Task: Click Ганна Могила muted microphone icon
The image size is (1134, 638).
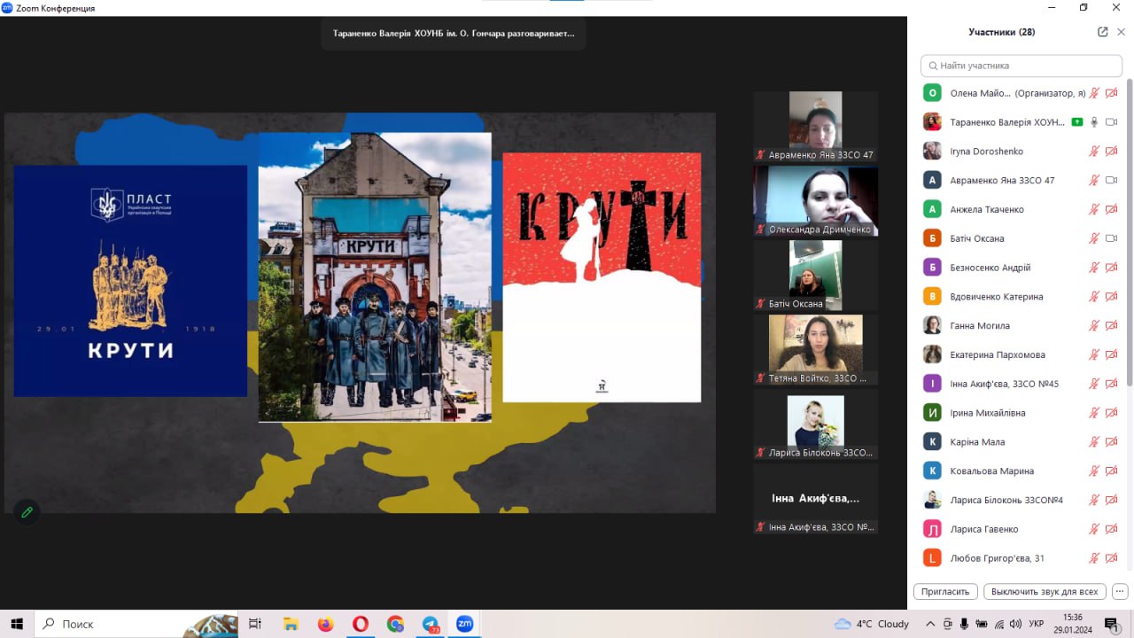Action: coord(1094,326)
